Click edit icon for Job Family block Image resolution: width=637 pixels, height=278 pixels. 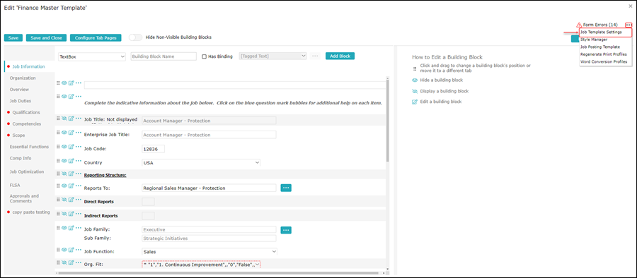(71, 228)
